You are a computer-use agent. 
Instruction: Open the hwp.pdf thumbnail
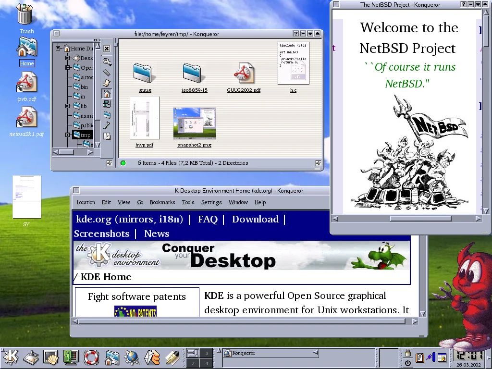pos(145,122)
